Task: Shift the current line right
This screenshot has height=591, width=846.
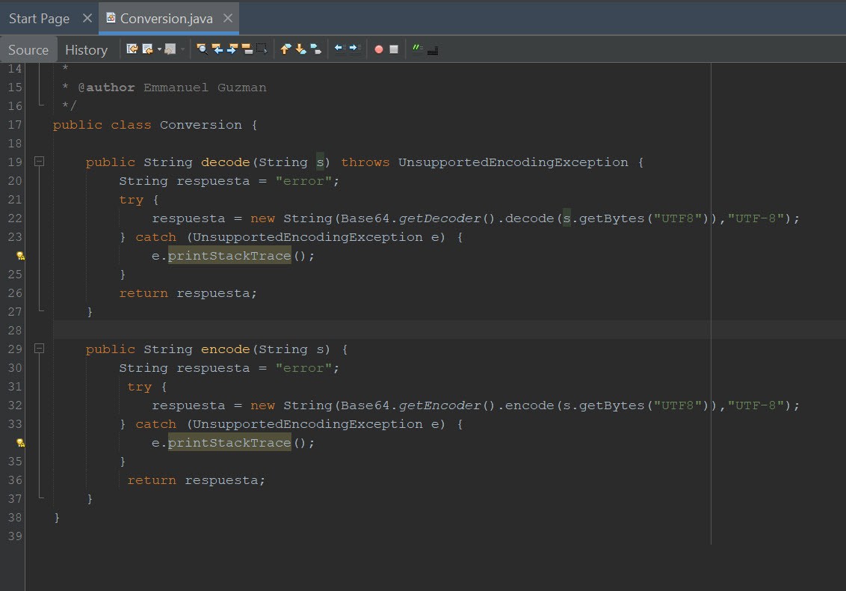Action: [x=356, y=48]
